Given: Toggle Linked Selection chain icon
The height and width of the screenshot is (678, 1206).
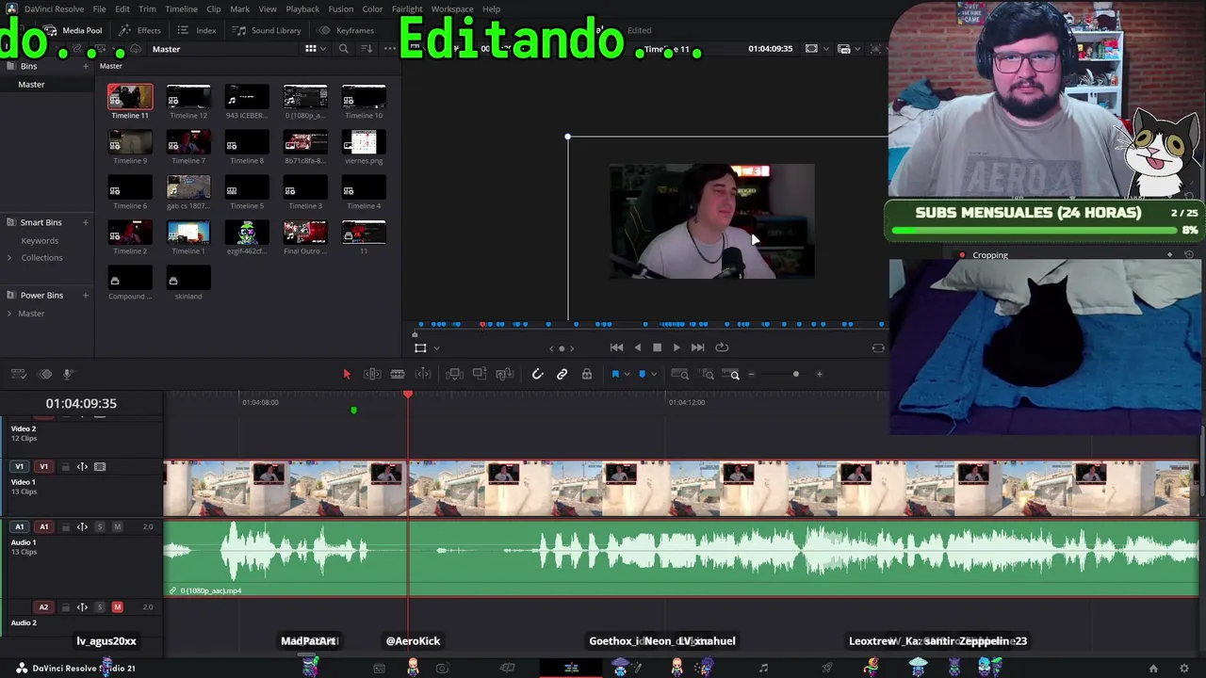Looking at the screenshot, I should (562, 375).
